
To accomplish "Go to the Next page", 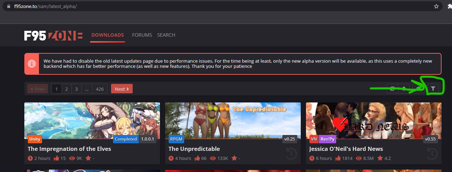I will pos(122,89).
